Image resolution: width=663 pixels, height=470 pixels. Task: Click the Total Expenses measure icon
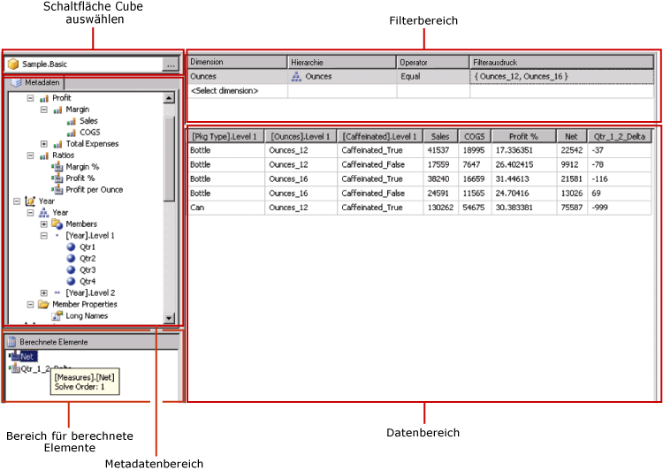[57, 144]
